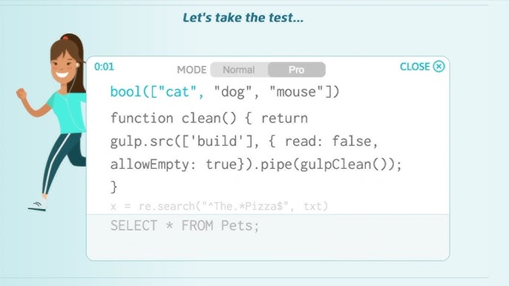Click the allowEmpty true pipe gulpClean line
The height and width of the screenshot is (286, 509).
tap(256, 164)
